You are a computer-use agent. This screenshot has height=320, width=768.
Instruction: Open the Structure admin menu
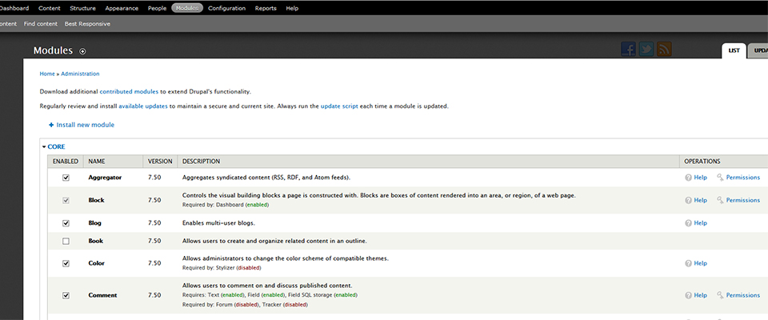pos(82,8)
